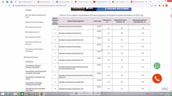Open the Райдеры sidebar category
Image resolution: width=172 pixels, height=96 pixels.
(28, 10)
